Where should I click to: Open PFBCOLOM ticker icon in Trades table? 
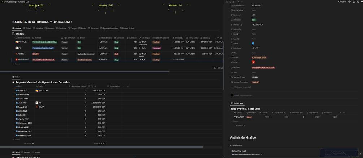tap(17, 42)
